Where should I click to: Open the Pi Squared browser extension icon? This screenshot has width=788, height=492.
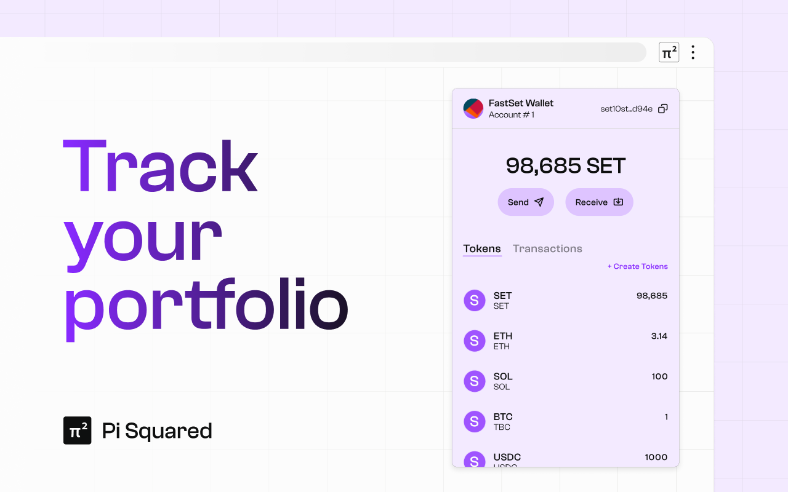669,52
